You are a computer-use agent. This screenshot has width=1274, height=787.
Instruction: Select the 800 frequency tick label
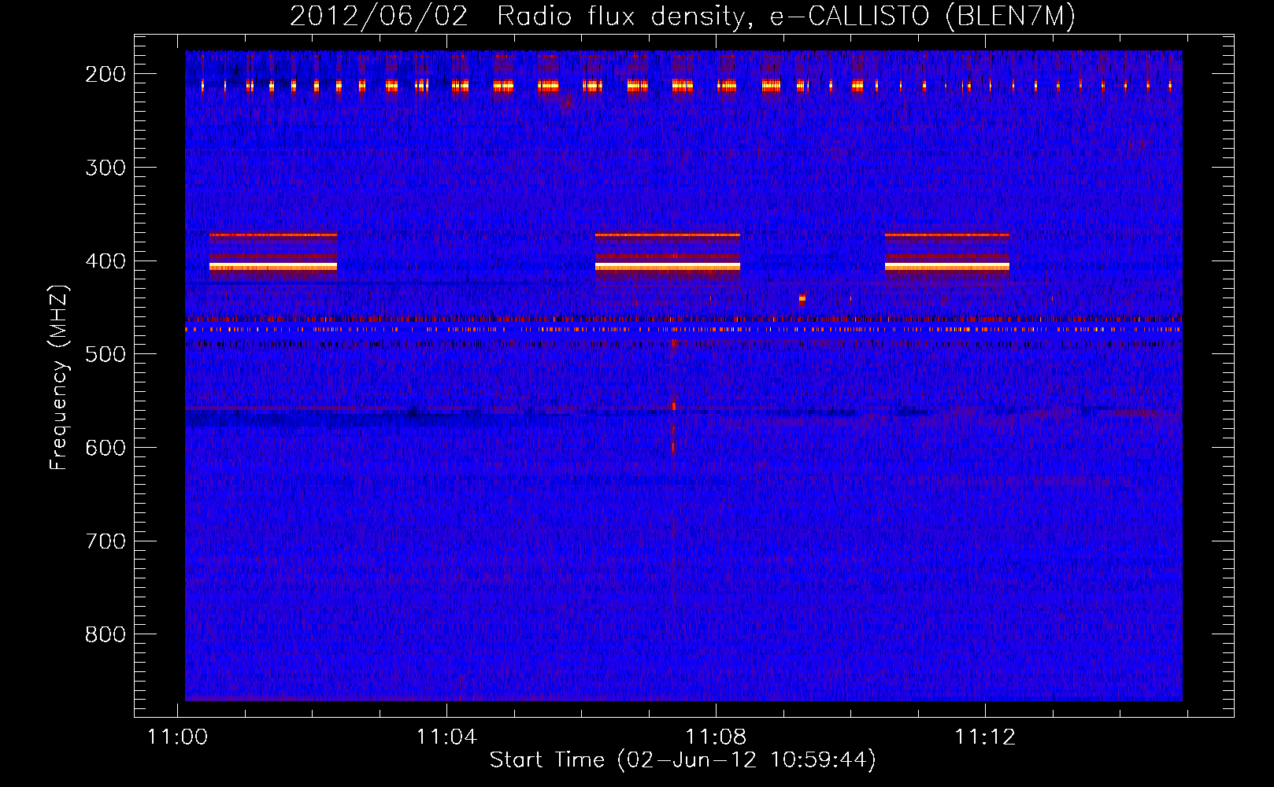pos(105,634)
